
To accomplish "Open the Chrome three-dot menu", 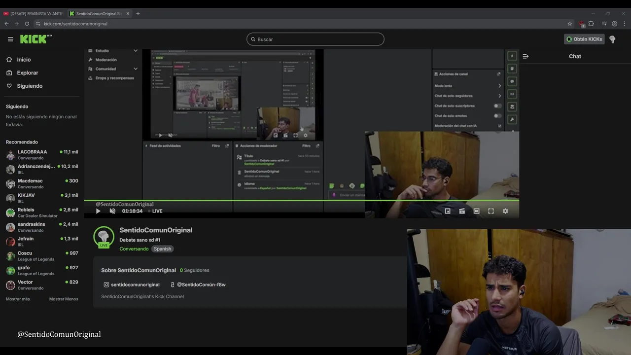I will (x=624, y=24).
